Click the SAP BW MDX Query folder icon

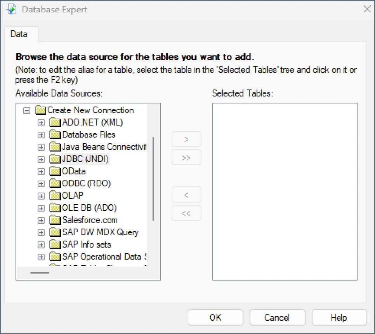[54, 232]
